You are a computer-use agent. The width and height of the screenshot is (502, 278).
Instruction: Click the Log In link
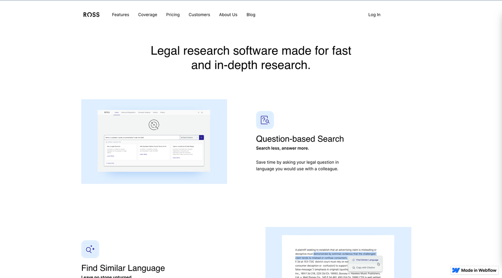(x=374, y=15)
